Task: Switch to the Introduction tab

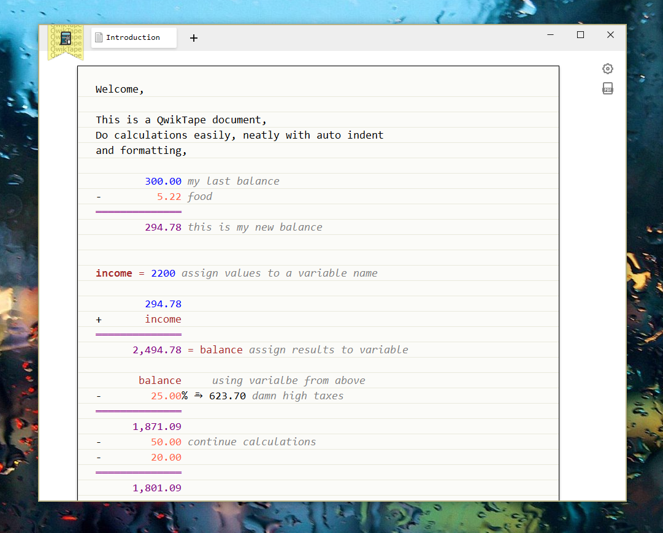Action: 134,37
